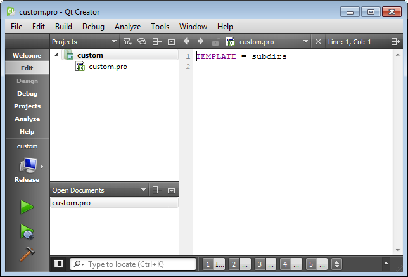The image size is (408, 277).
Task: Open the output panes selector arrows
Action: 336,264
